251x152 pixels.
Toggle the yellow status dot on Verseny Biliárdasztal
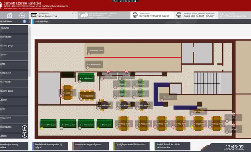(x=42, y=128)
